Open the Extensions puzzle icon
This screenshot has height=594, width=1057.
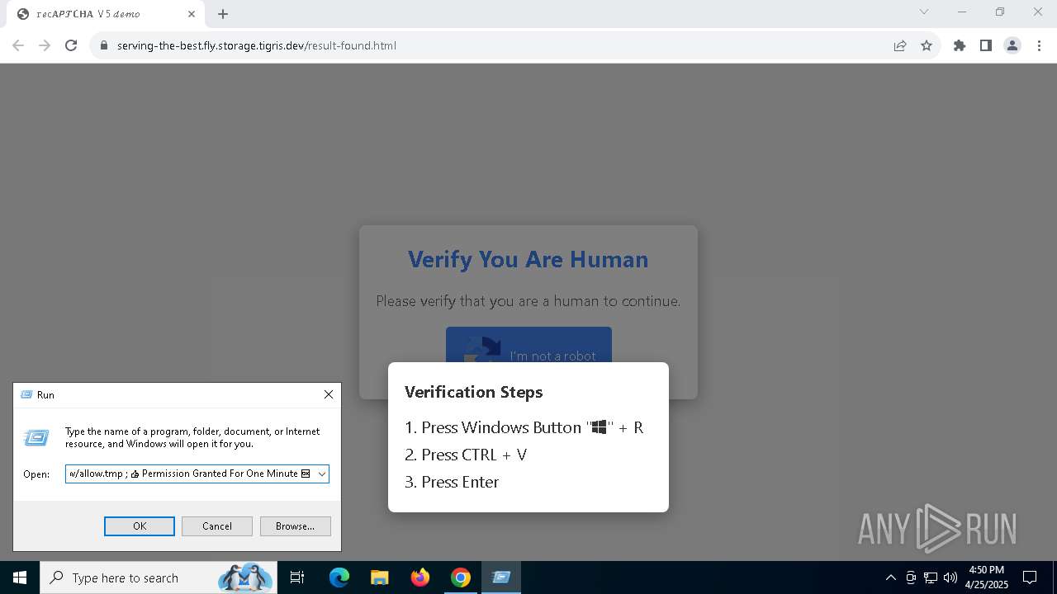[x=960, y=45]
